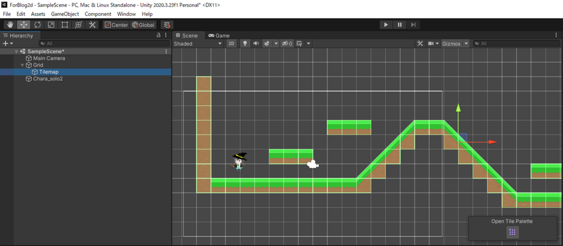
Task: Click the witch character sprite in scene
Action: point(239,161)
